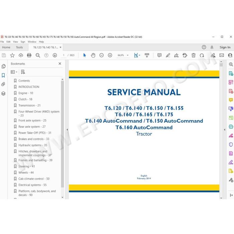Select the Hand pan tool
This screenshot has width=234, height=234.
(x=93, y=55)
